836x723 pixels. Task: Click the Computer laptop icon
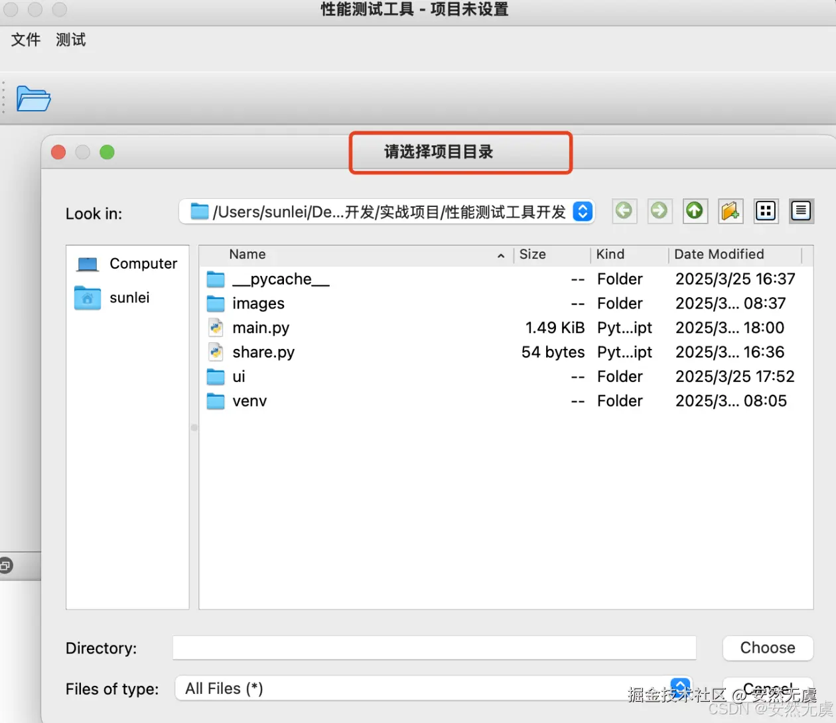(88, 265)
